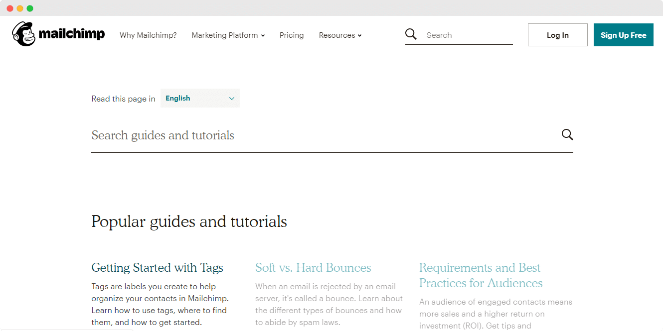This screenshot has width=663, height=331.
Task: Open Requirements and Best Practices for Audiences
Action: [481, 275]
